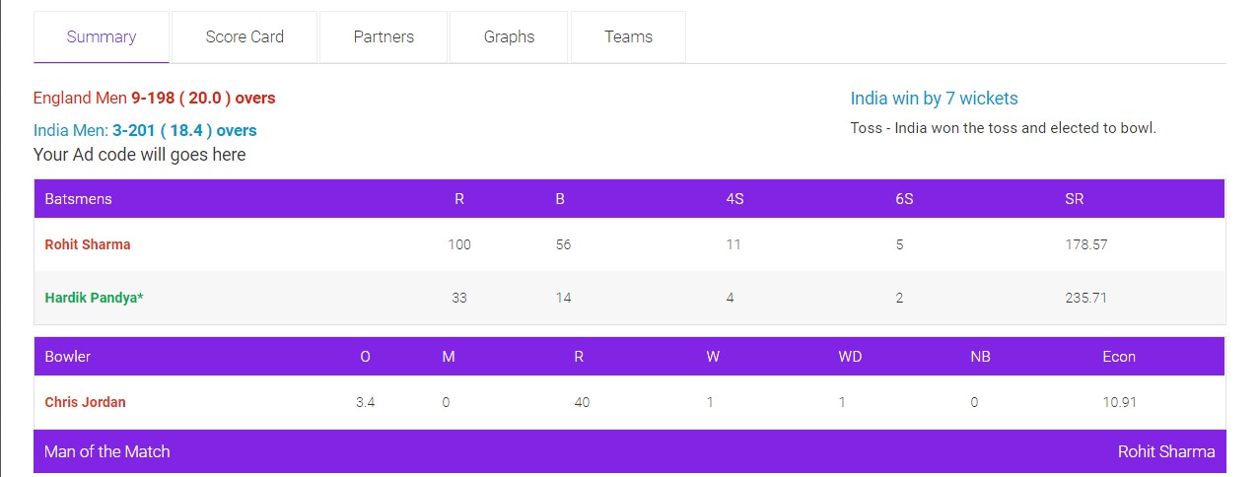Click Rohit Sharma in Man of the Match bar

pos(1165,451)
